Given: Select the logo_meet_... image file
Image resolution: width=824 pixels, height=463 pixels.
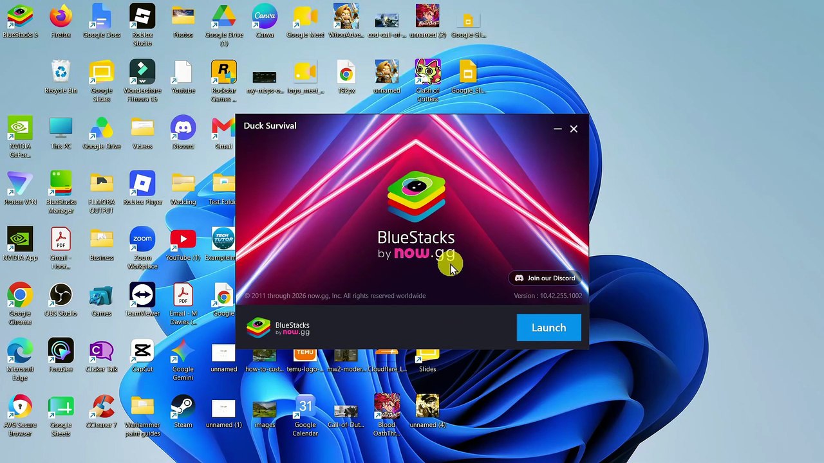Looking at the screenshot, I should pos(305,77).
